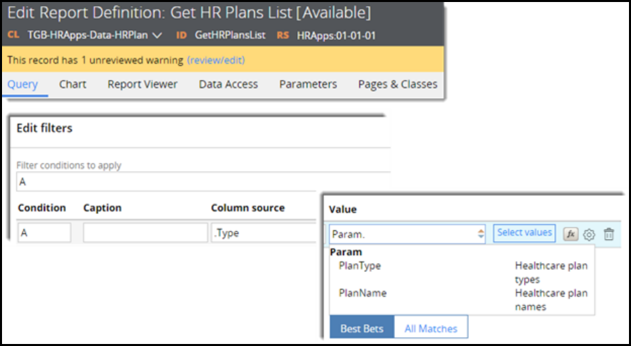This screenshot has height=346, width=631.
Task: Open the Pages & Classes tab
Action: click(397, 84)
